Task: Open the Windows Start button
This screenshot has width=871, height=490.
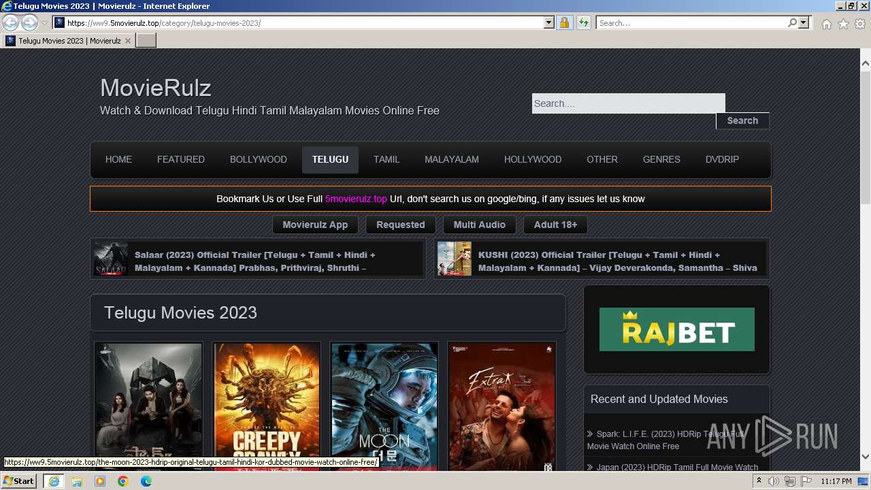Action: click(x=19, y=480)
